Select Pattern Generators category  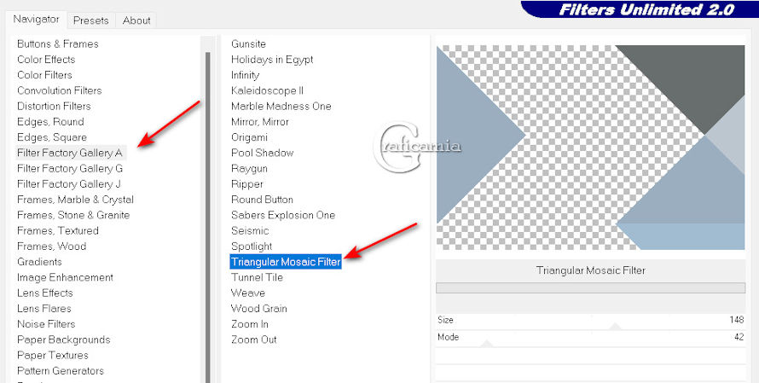click(x=60, y=370)
